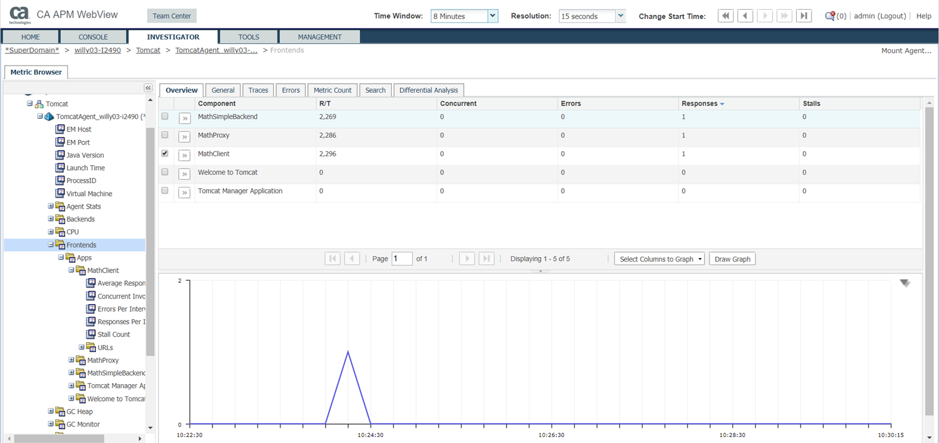This screenshot has height=443, width=939.
Task: Click the TomcatAgent agent icon in tree
Action: coord(49,117)
